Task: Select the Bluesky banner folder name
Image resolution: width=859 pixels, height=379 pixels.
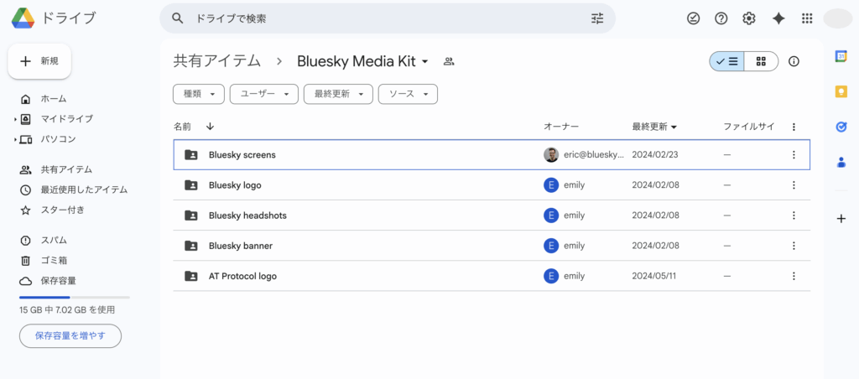Action: click(x=241, y=246)
